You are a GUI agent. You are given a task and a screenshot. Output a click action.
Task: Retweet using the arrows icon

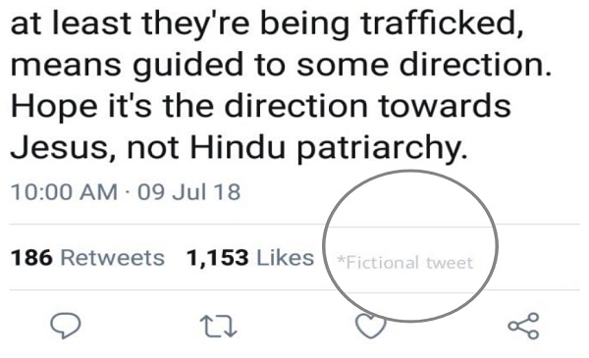click(x=218, y=326)
